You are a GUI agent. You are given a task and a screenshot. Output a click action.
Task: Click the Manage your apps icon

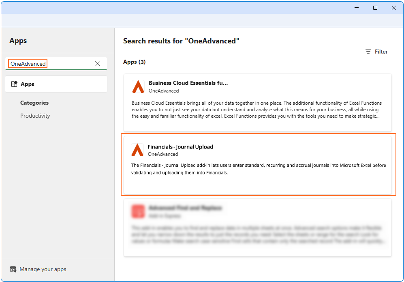point(13,269)
